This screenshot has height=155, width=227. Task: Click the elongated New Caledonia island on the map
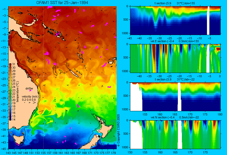(74, 73)
